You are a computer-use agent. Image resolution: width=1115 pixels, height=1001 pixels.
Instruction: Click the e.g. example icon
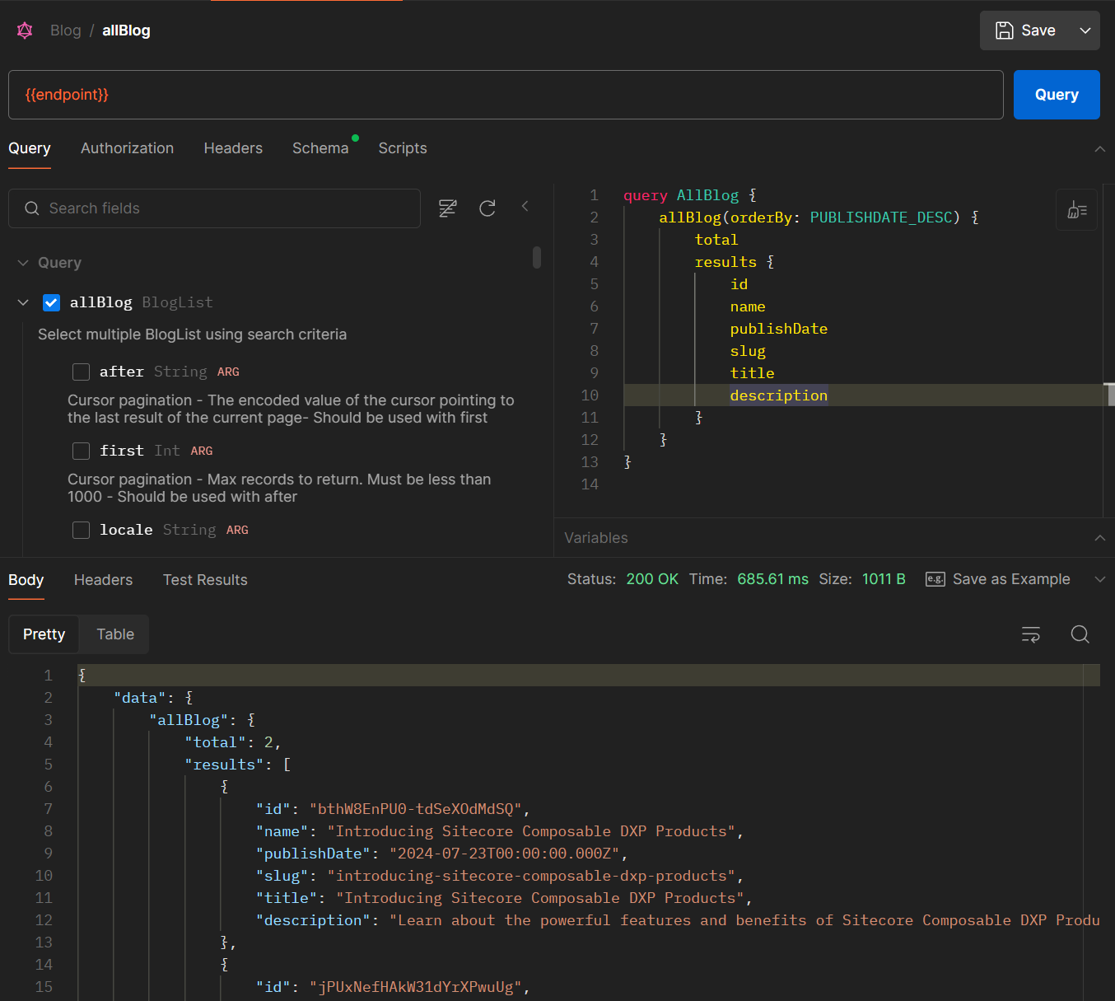tap(935, 579)
